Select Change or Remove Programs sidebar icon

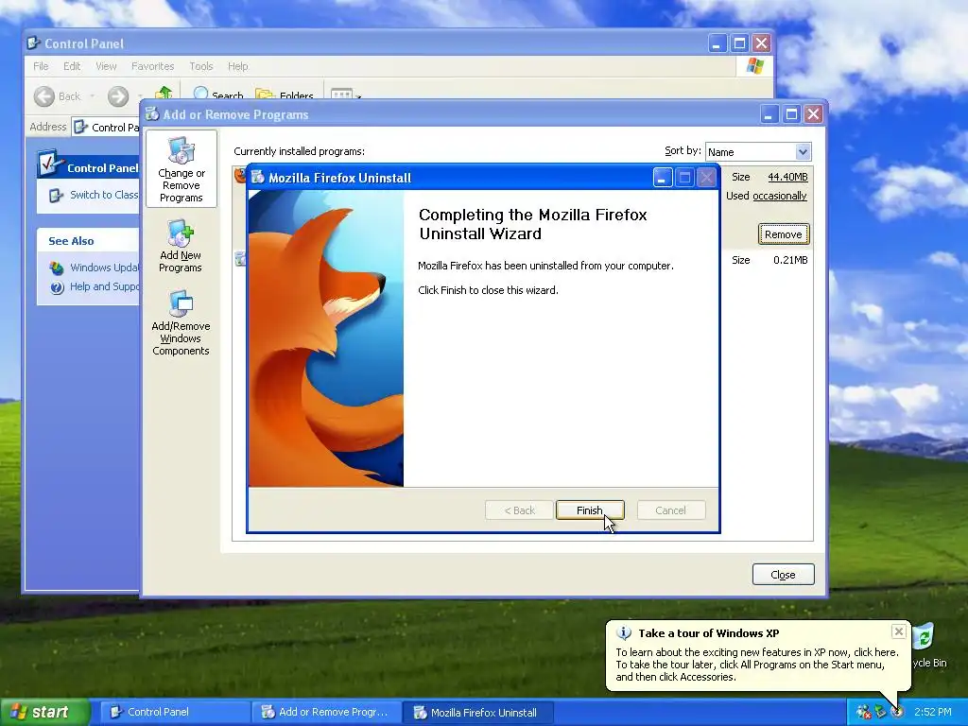181,168
